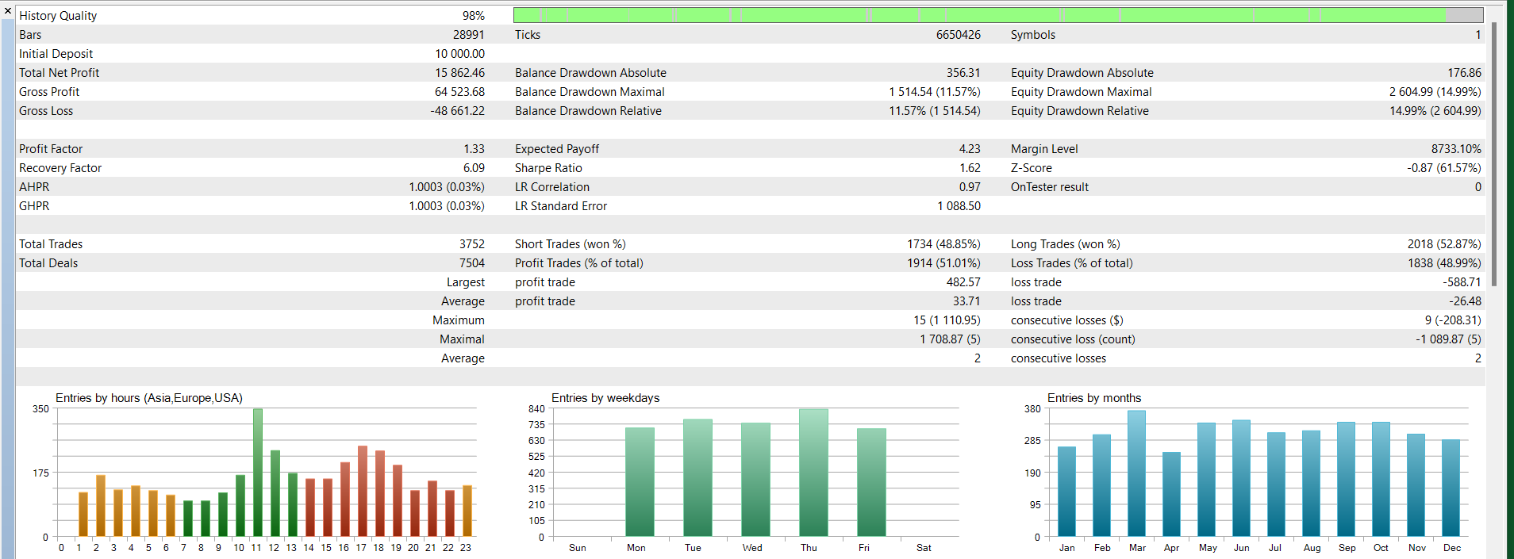Viewport: 1514px width, 559px height.
Task: Click the Ticks value 6650426
Action: tap(959, 35)
